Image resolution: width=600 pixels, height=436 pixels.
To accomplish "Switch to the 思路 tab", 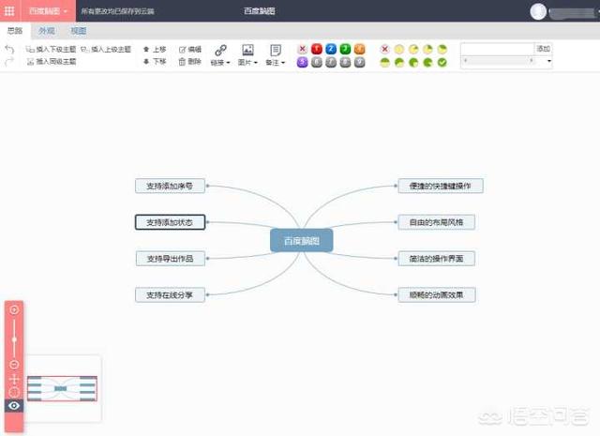I will (15, 31).
